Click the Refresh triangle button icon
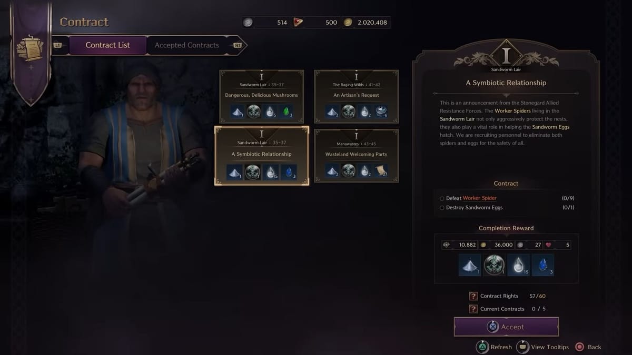632x355 pixels. coord(482,347)
